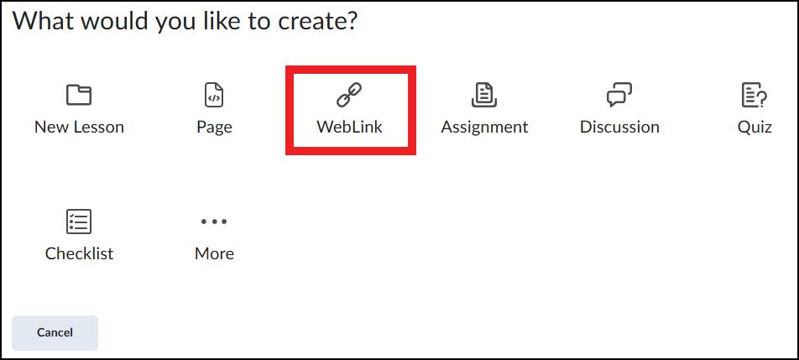Image resolution: width=799 pixels, height=360 pixels.
Task: Pick the Checklist list icon
Action: click(79, 222)
